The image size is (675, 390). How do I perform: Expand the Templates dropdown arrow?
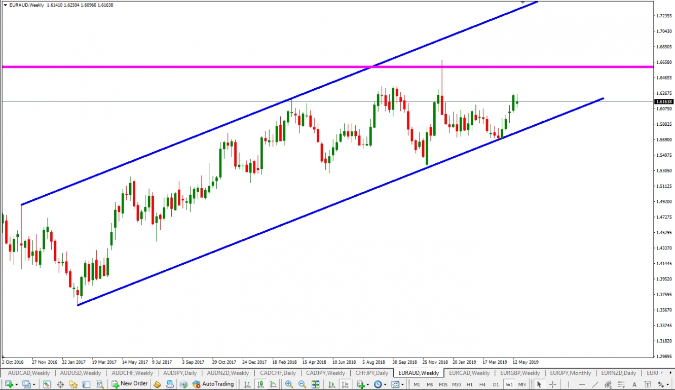pyautogui.click(x=402, y=384)
